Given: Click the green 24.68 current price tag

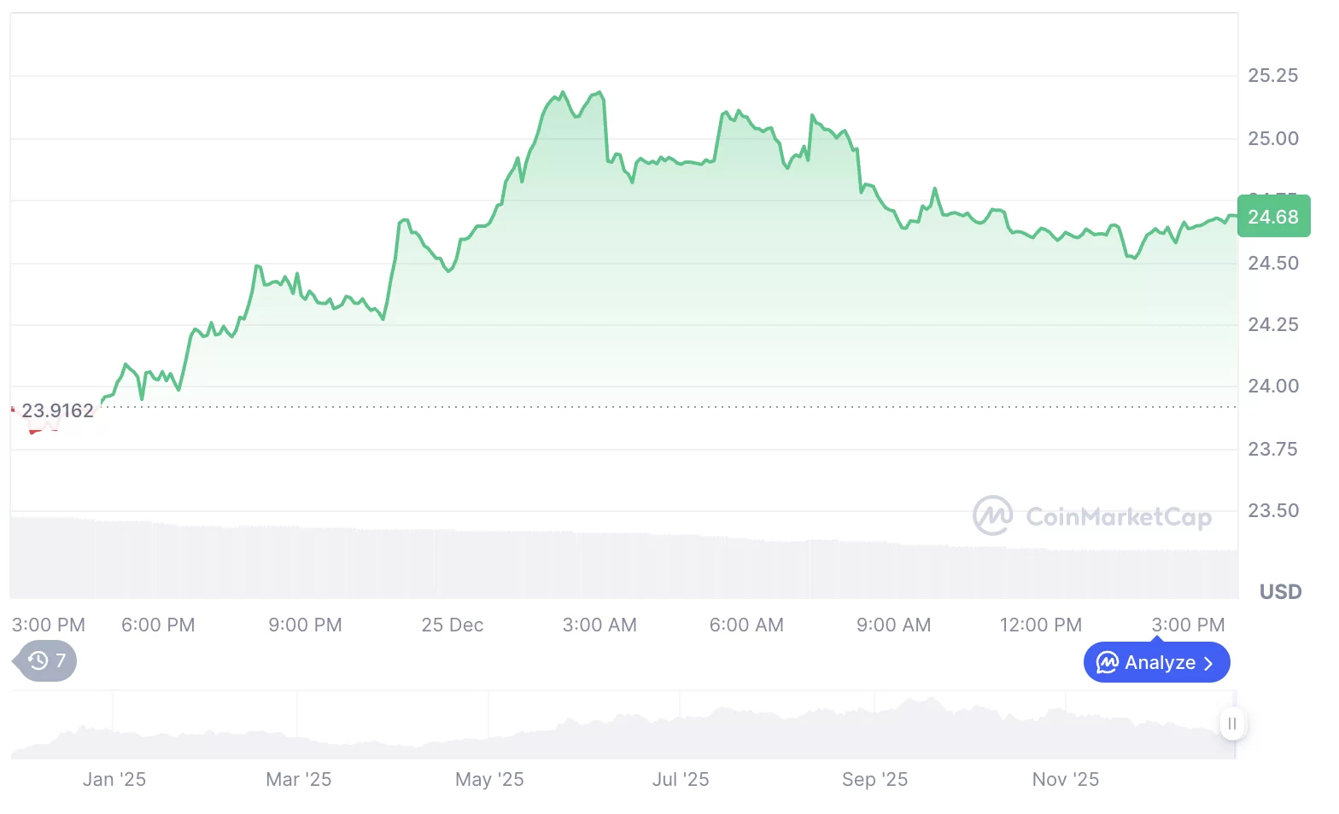Looking at the screenshot, I should pyautogui.click(x=1272, y=217).
